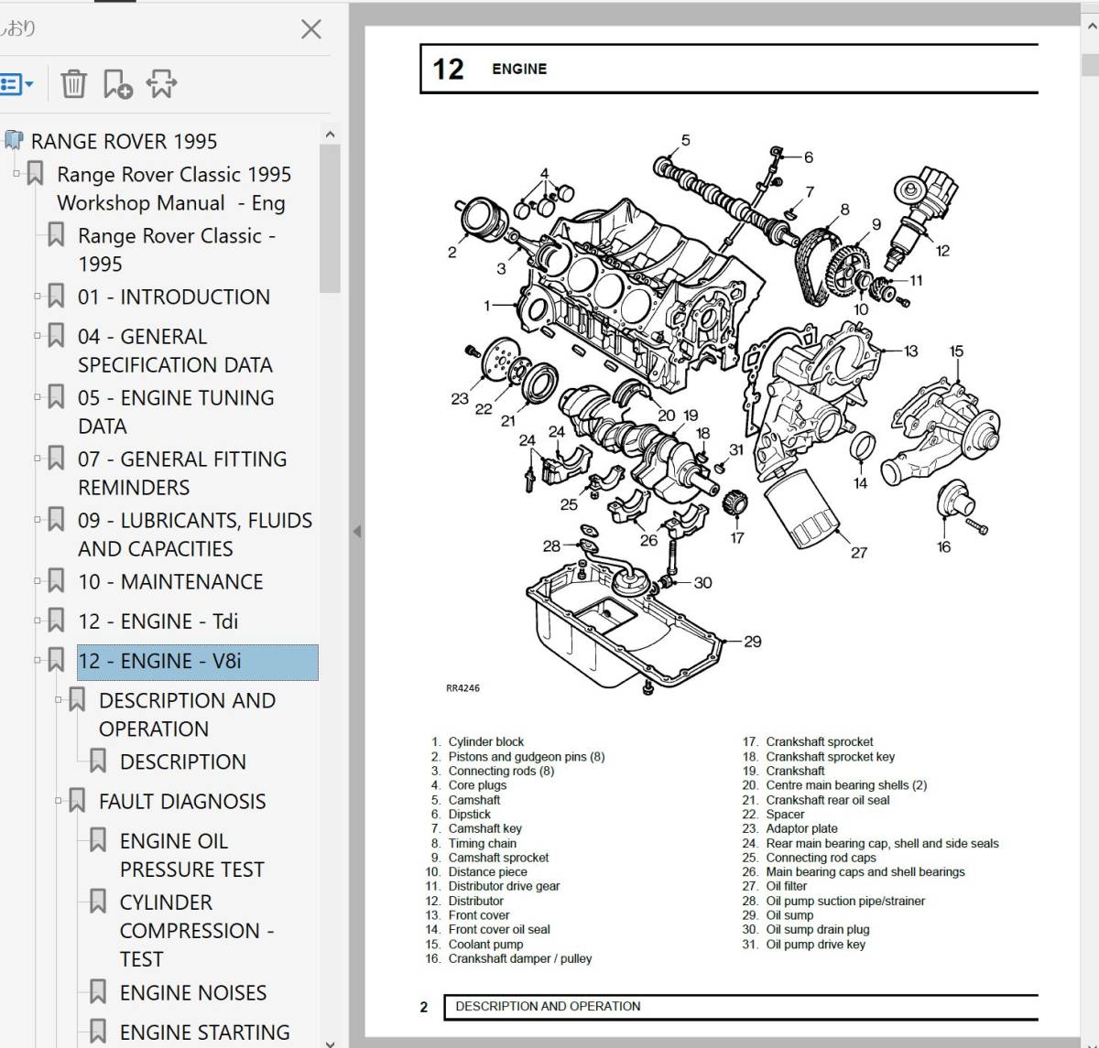This screenshot has width=1099, height=1048.
Task: Open the bookmark options dropdown menu
Action: pyautogui.click(x=16, y=84)
